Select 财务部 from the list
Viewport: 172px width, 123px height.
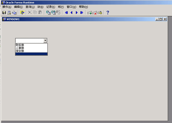[31, 45]
